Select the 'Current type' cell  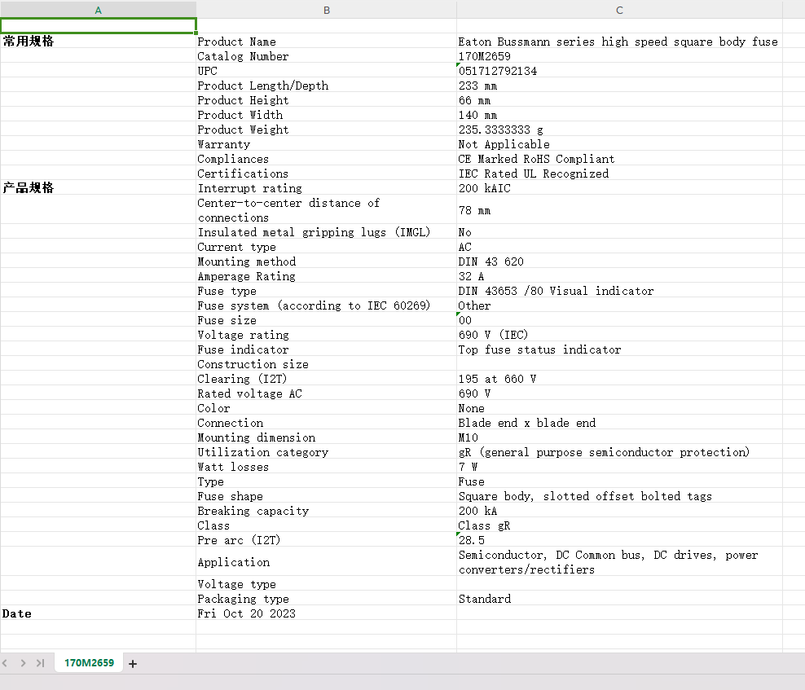(327, 247)
